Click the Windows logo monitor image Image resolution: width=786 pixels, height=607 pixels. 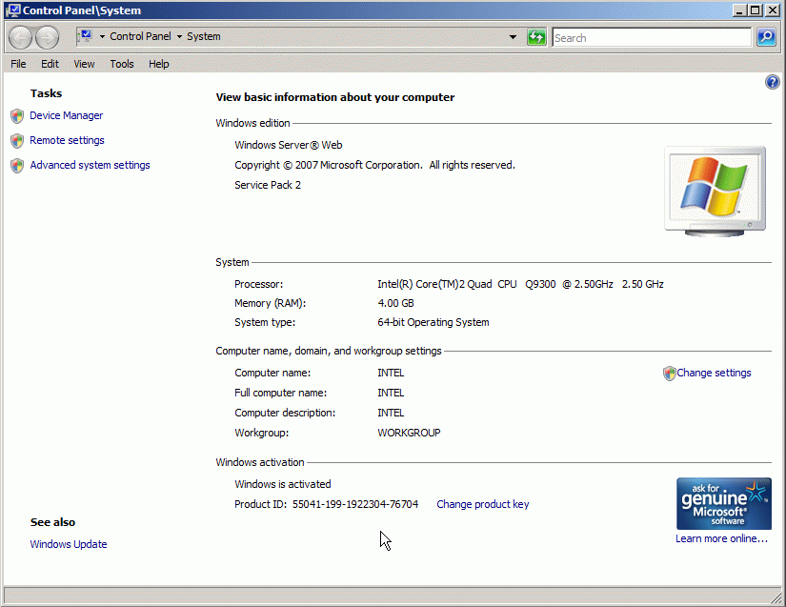click(x=715, y=191)
